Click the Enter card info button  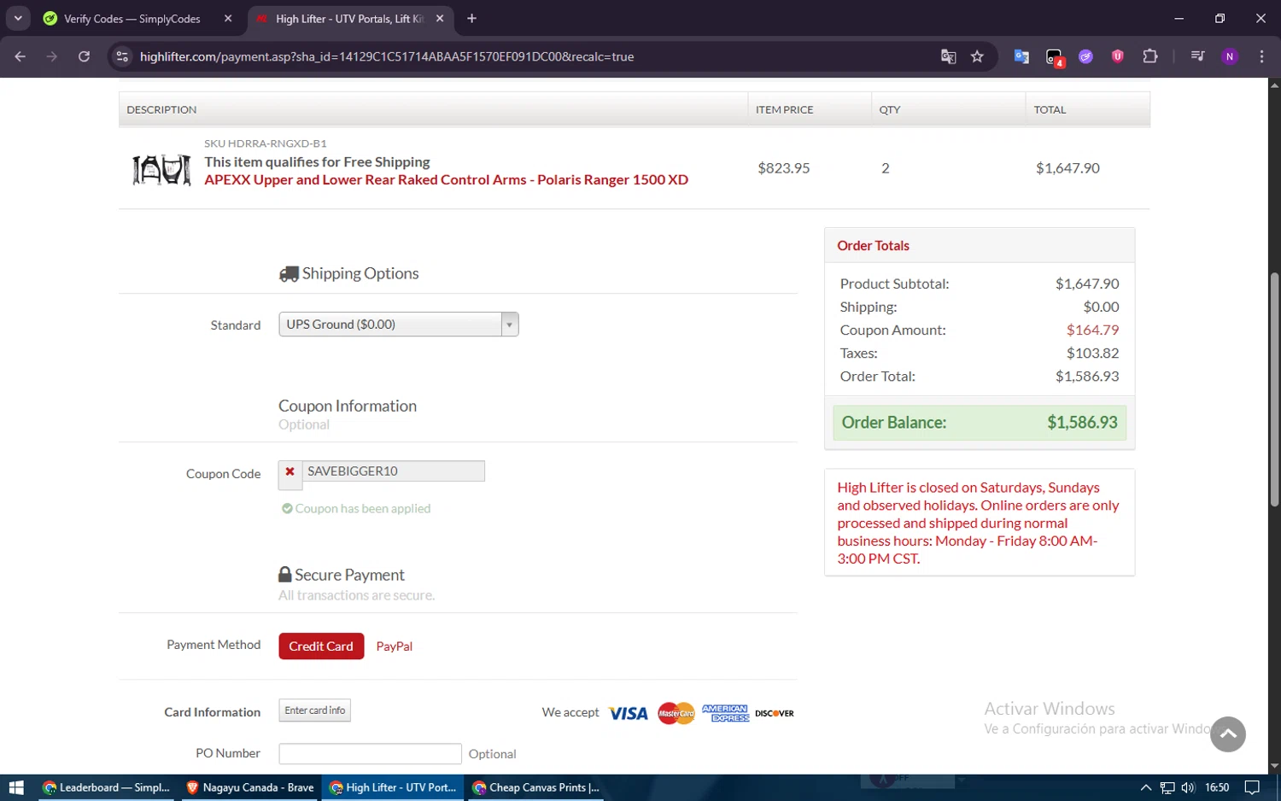[314, 710]
